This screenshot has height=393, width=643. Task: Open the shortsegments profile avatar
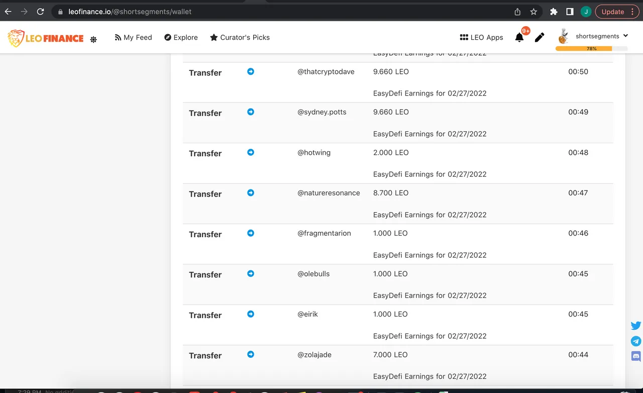click(x=564, y=36)
